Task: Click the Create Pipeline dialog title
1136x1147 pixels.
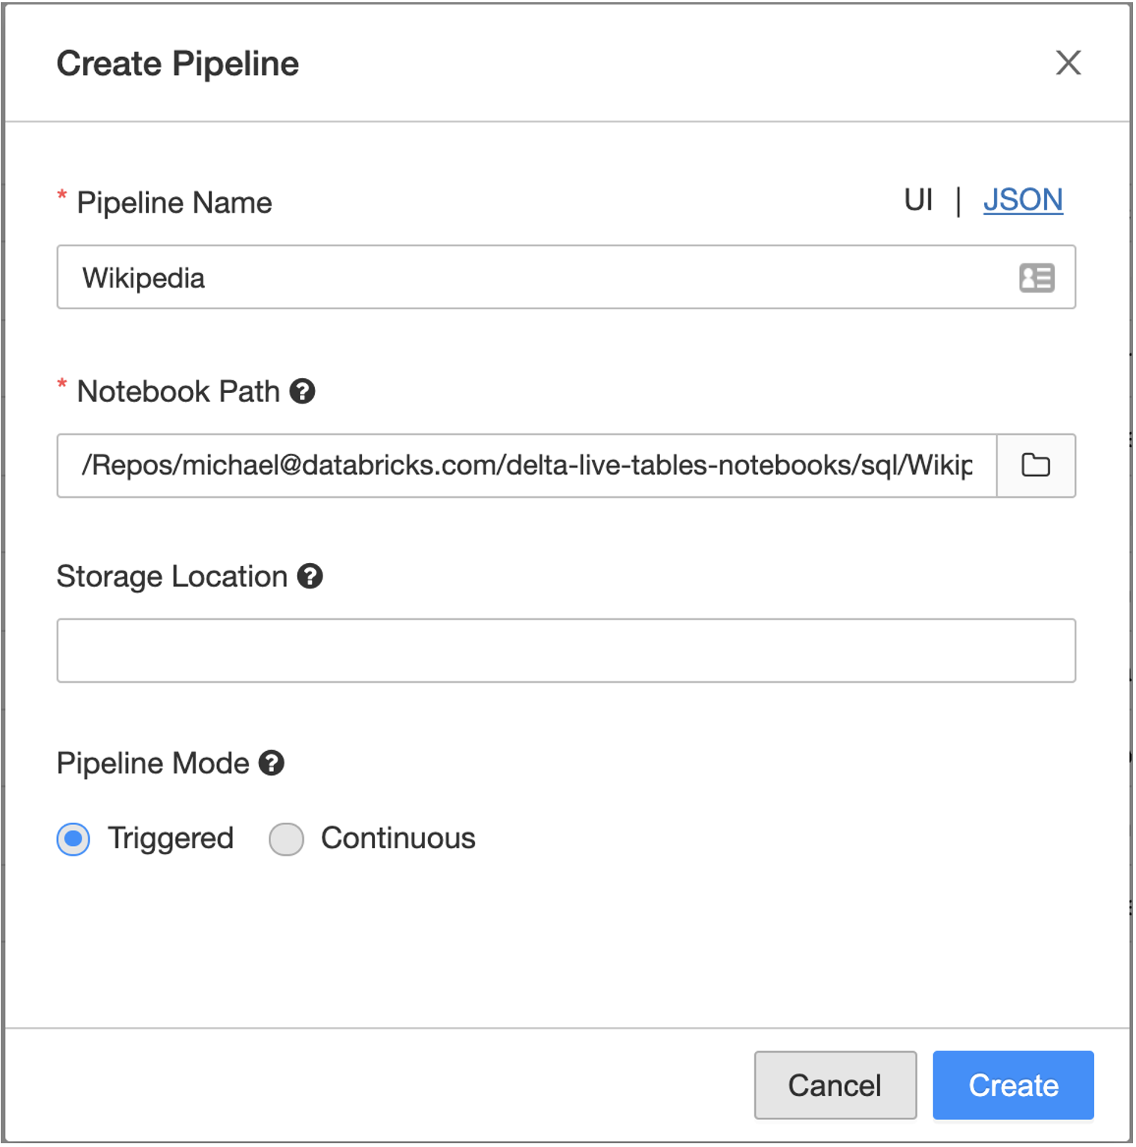Action: [x=178, y=64]
